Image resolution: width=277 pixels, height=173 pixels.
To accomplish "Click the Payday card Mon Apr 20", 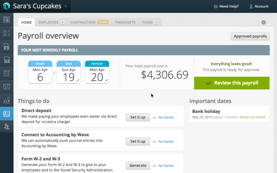I will click(97, 72).
